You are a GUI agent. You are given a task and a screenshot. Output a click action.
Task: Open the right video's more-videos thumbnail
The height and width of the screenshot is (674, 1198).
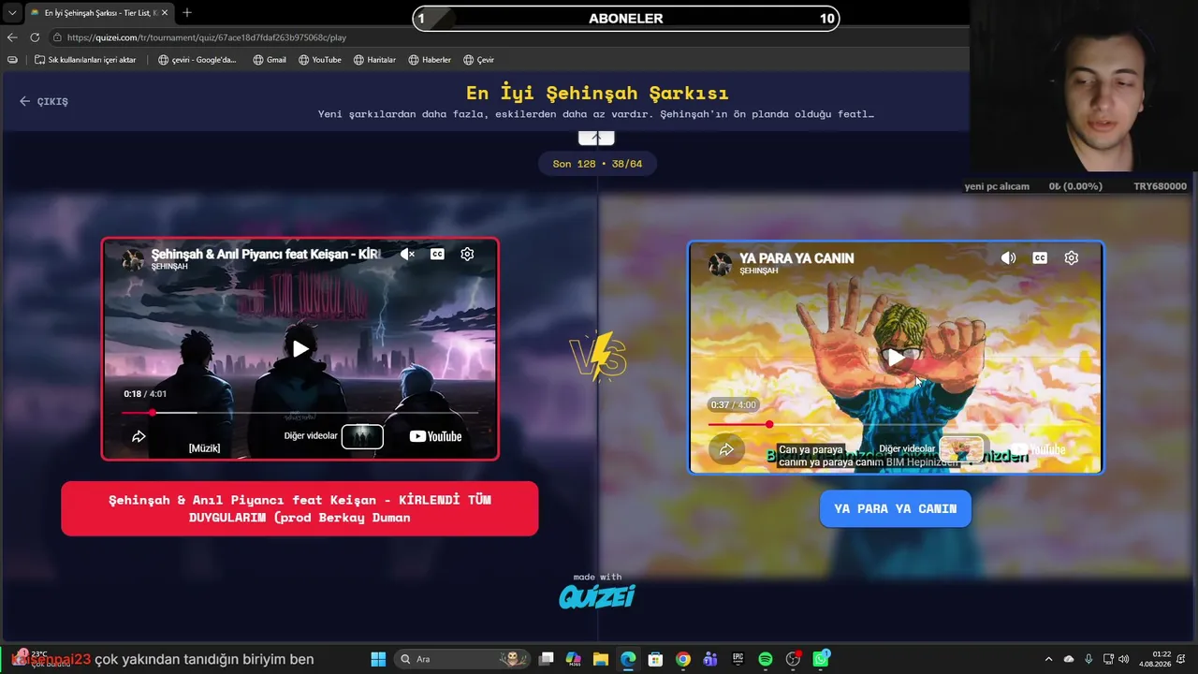961,449
